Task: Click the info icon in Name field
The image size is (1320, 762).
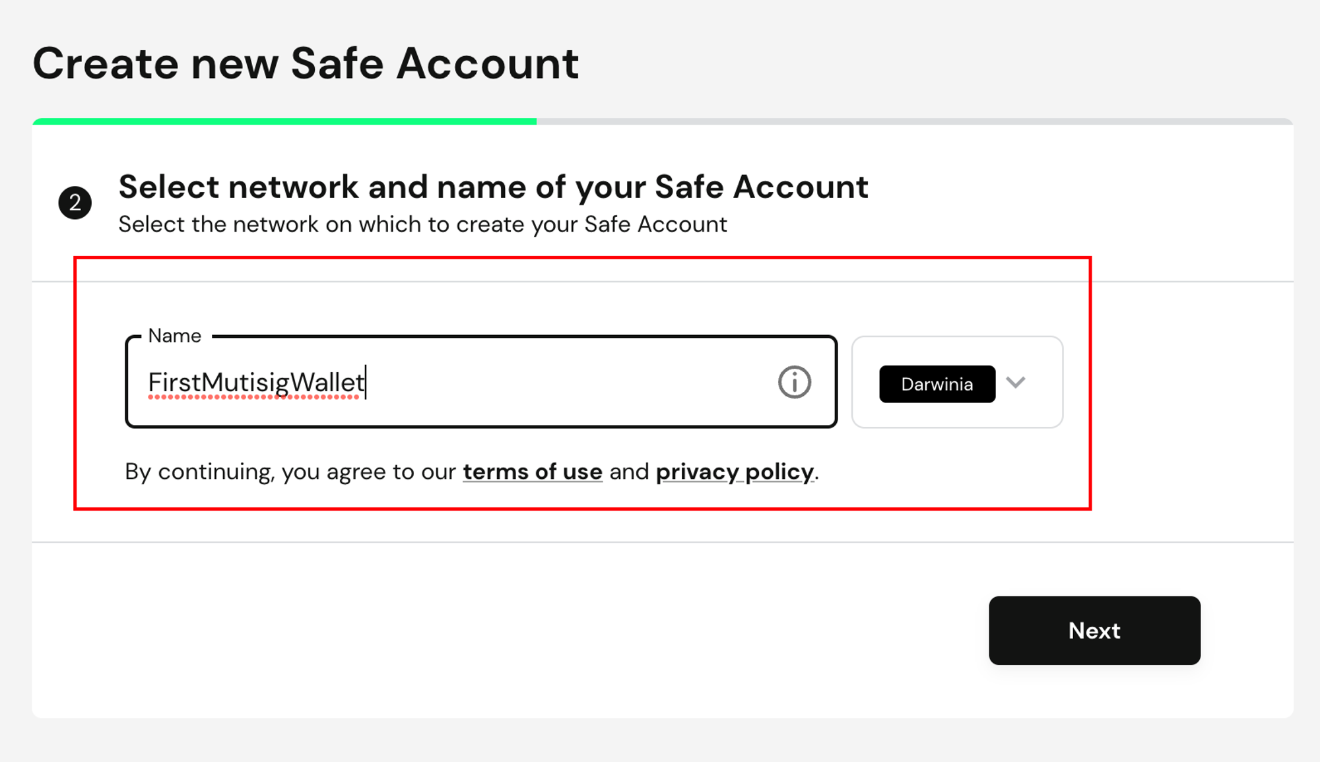Action: pos(794,382)
